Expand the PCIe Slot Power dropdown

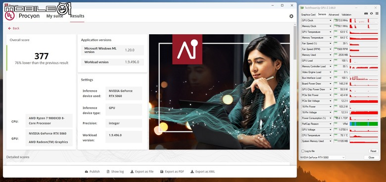331,95
